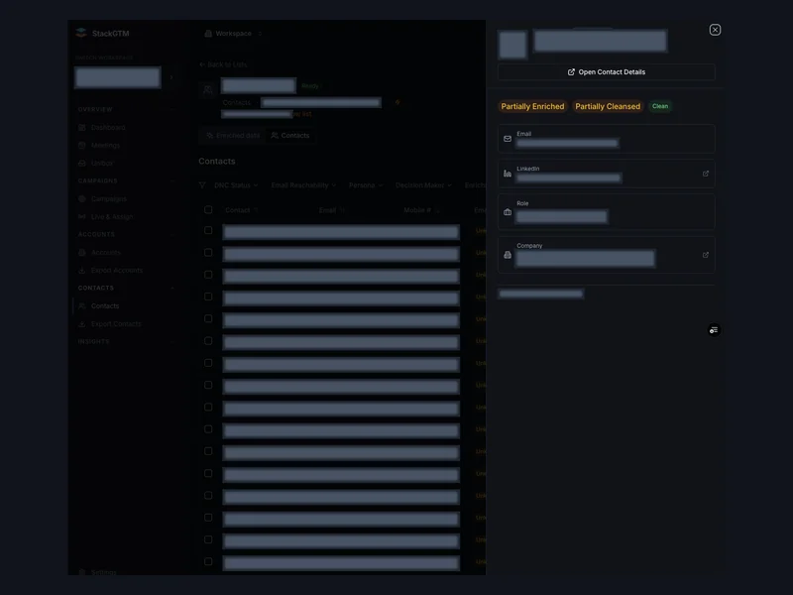Image resolution: width=793 pixels, height=595 pixels.
Task: Open Company external link icon
Action: (x=706, y=255)
